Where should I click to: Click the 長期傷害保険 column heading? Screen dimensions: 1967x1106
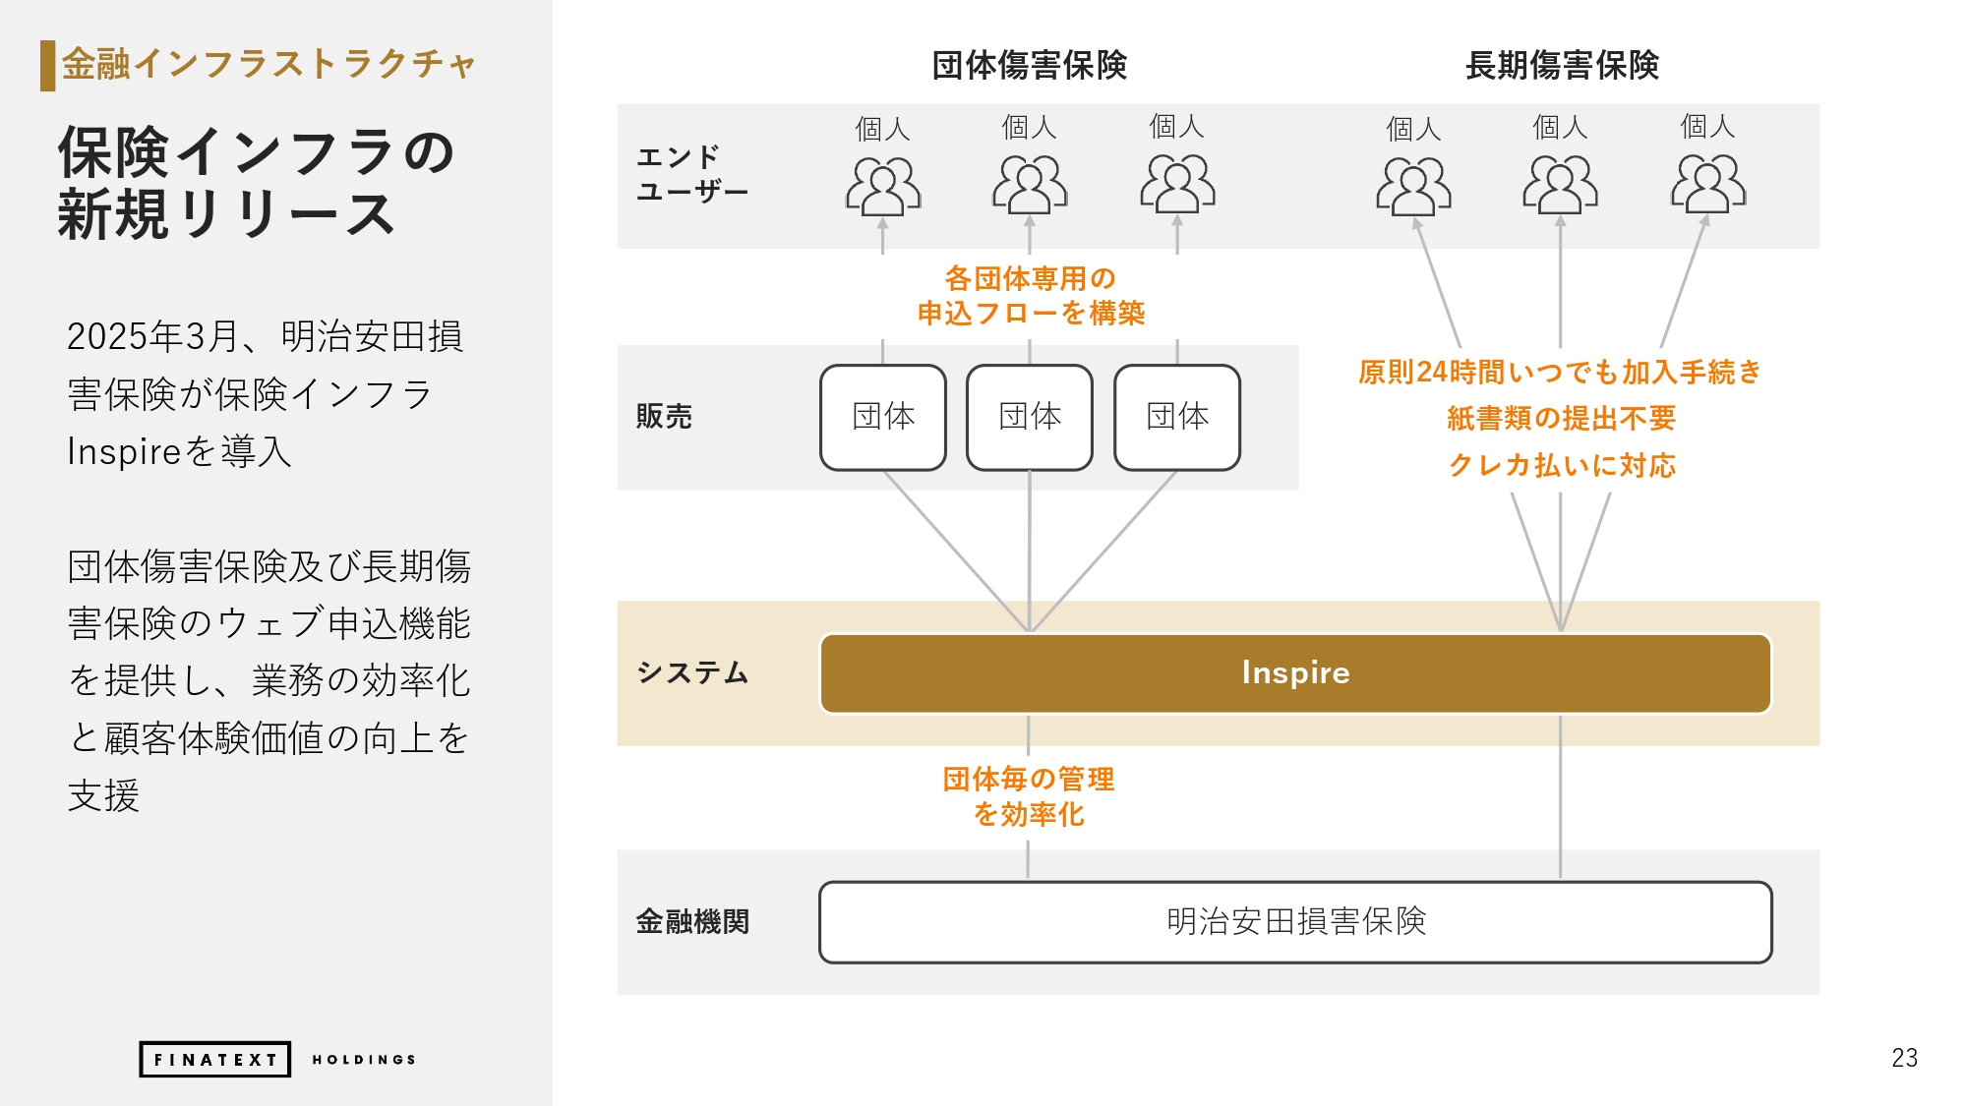1562,65
